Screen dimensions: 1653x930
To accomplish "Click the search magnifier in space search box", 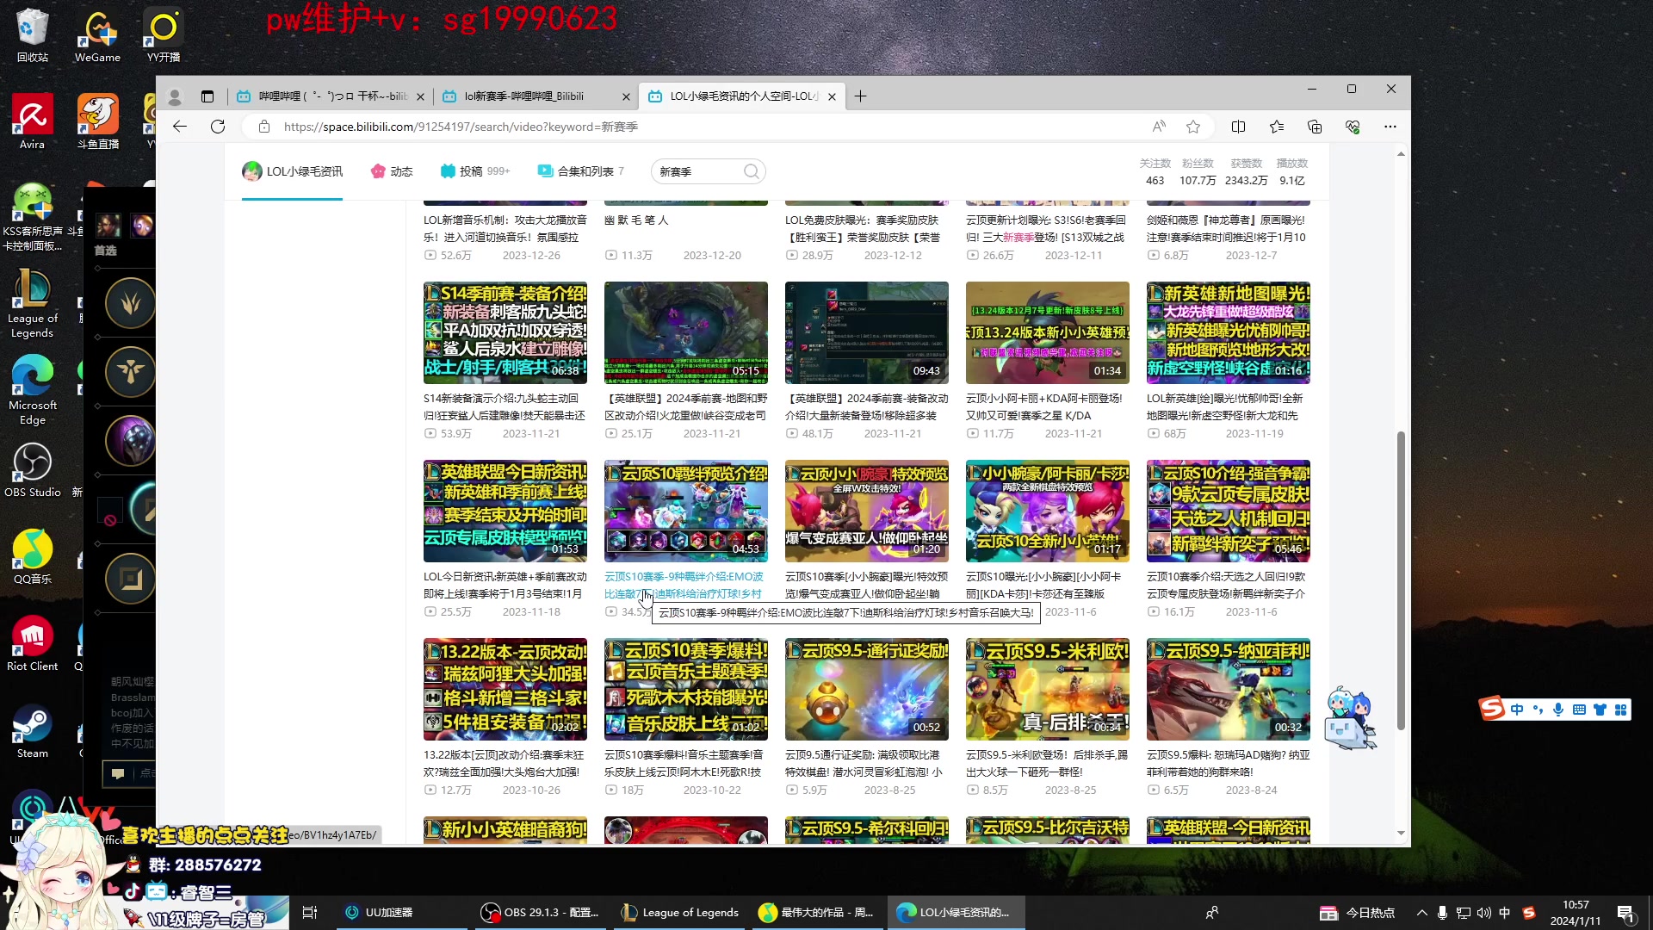I will pyautogui.click(x=752, y=171).
